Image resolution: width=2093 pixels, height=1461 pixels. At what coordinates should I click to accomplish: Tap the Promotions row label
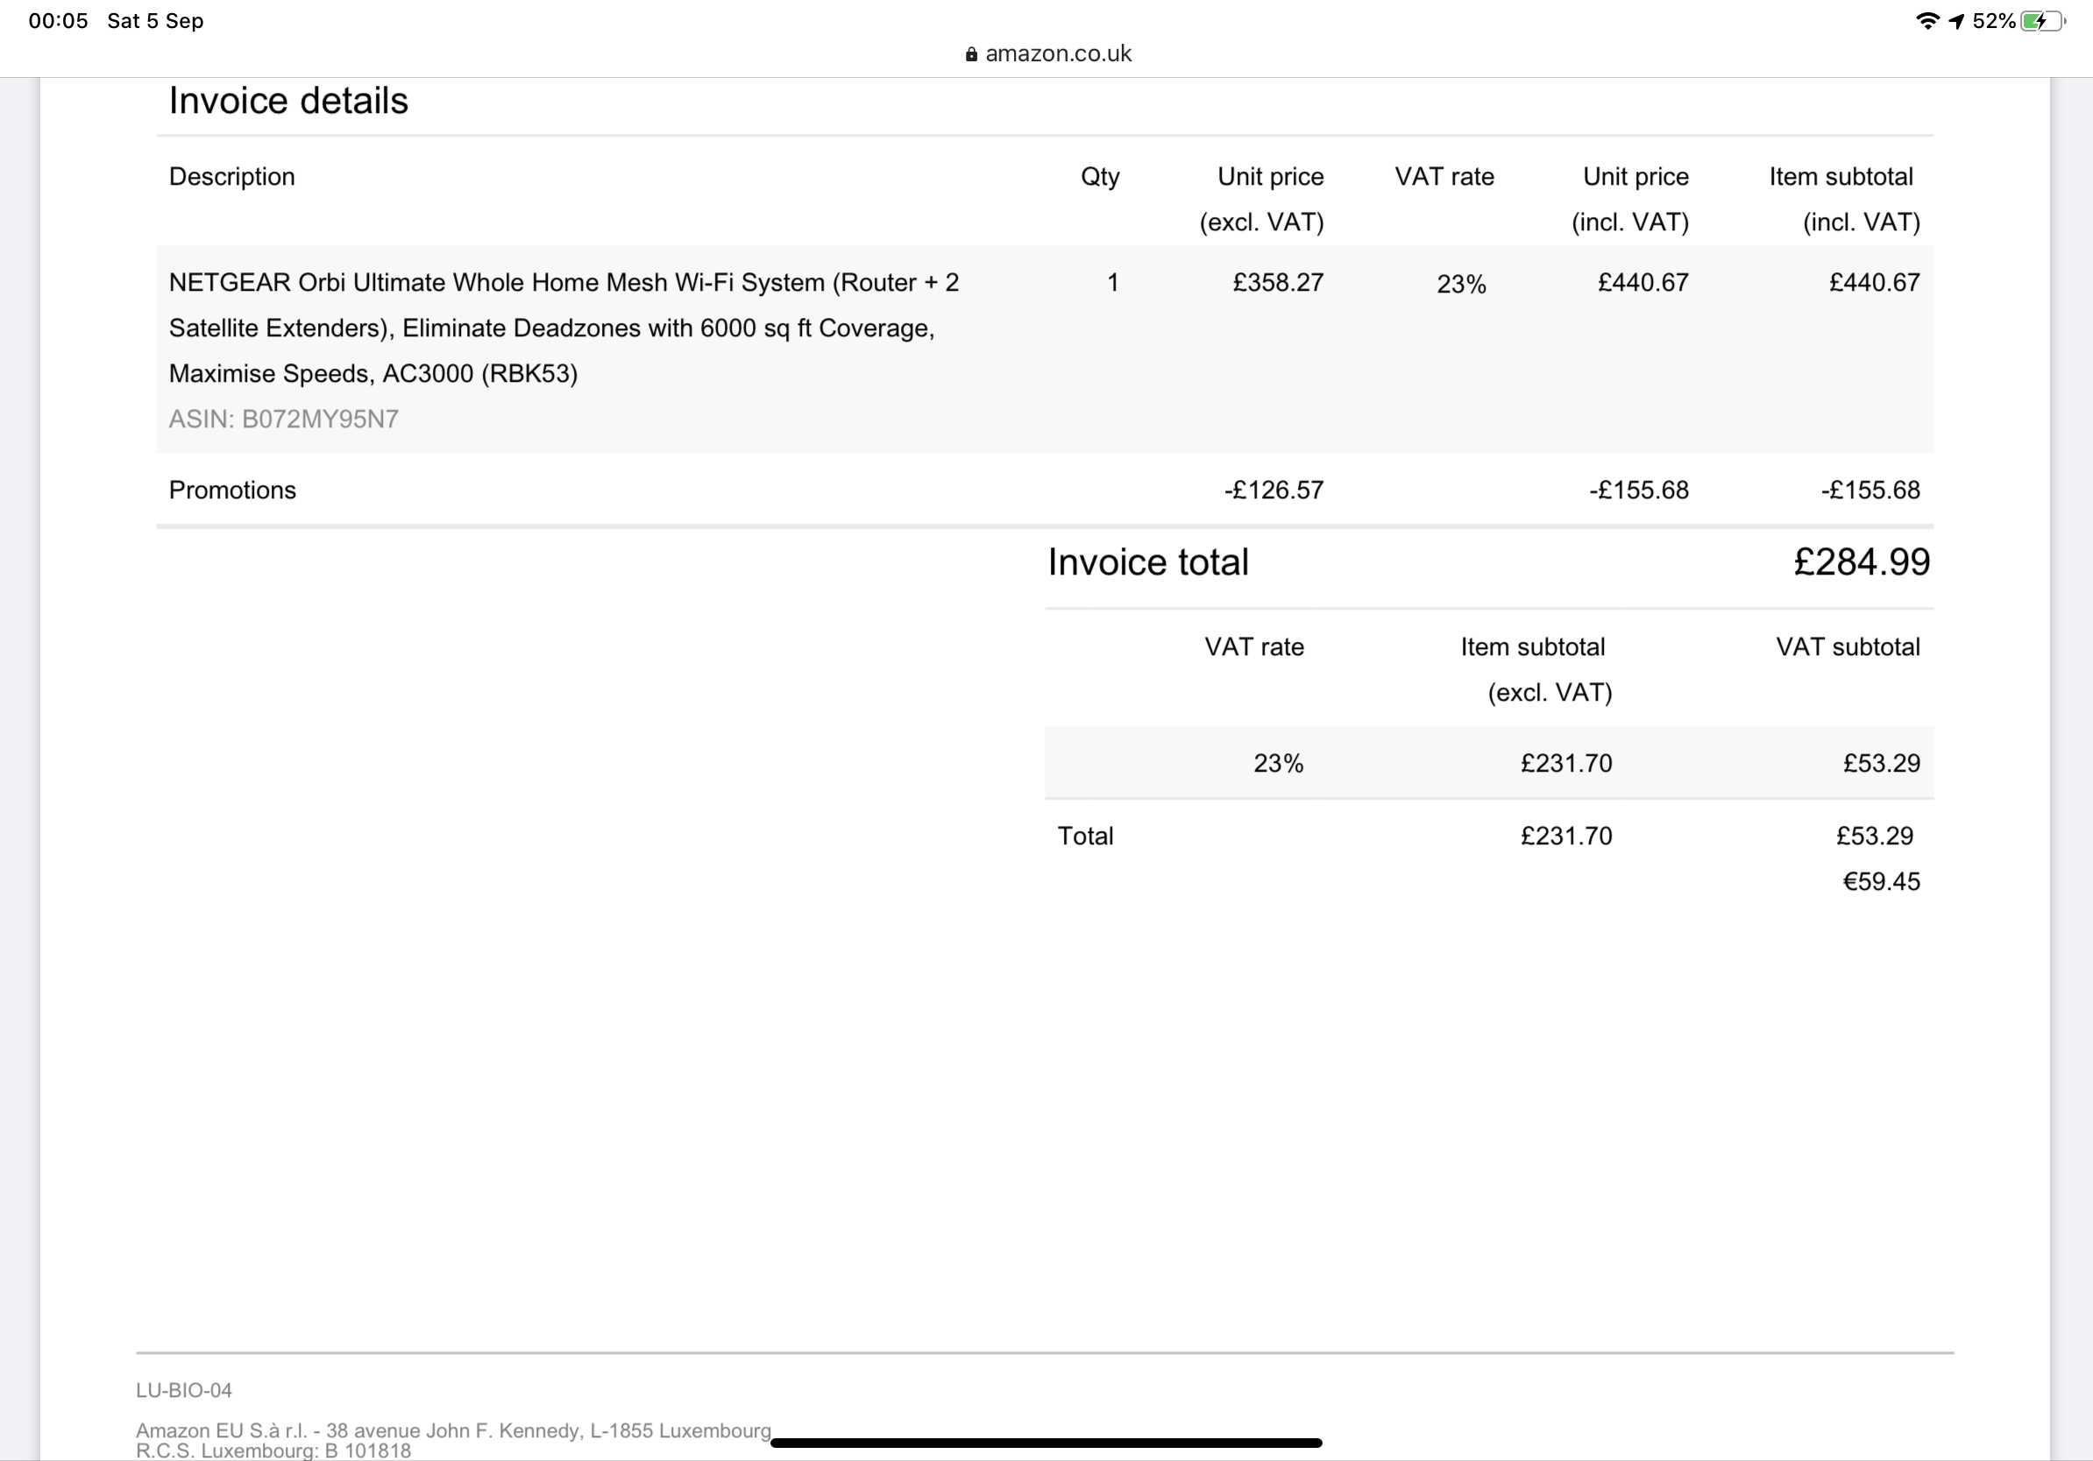click(x=232, y=490)
